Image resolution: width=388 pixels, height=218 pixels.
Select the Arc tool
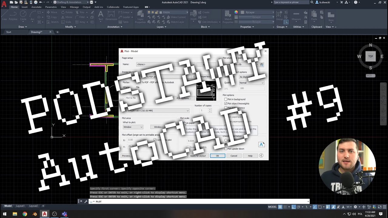pyautogui.click(x=32, y=16)
